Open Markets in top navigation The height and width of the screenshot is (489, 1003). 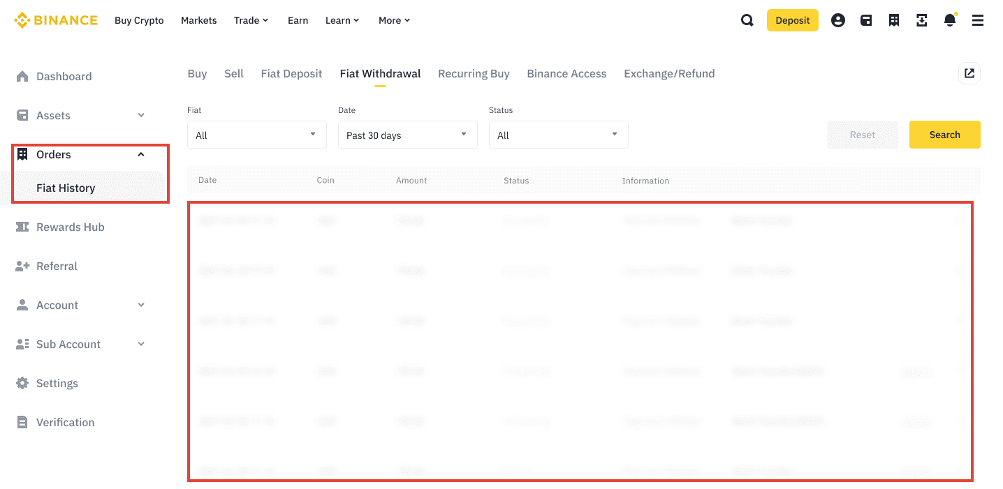pyautogui.click(x=199, y=20)
